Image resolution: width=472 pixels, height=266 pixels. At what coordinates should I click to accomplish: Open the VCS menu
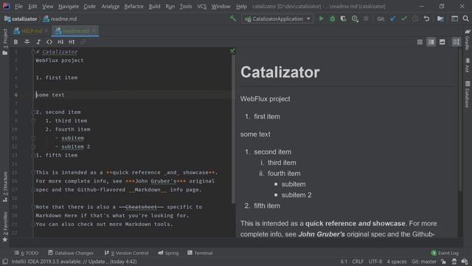pyautogui.click(x=201, y=7)
